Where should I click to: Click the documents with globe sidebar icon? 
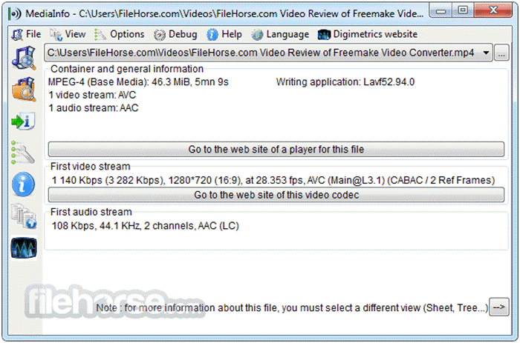(24, 216)
